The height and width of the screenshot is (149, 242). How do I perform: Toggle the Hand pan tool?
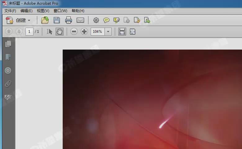coord(60,32)
